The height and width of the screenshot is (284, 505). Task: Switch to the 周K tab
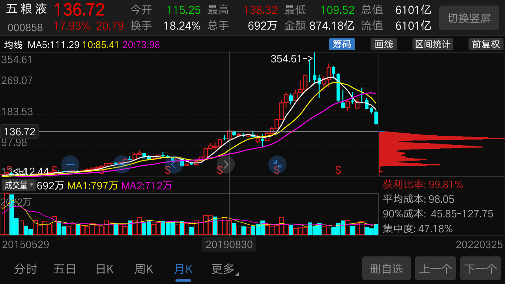144,269
